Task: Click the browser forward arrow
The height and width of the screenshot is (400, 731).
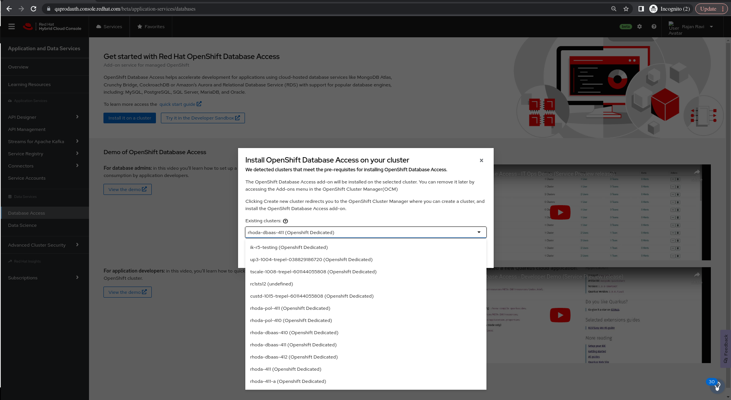Action: click(x=21, y=9)
